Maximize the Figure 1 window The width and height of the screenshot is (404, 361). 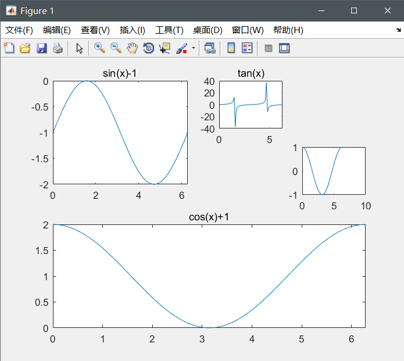[x=354, y=10]
